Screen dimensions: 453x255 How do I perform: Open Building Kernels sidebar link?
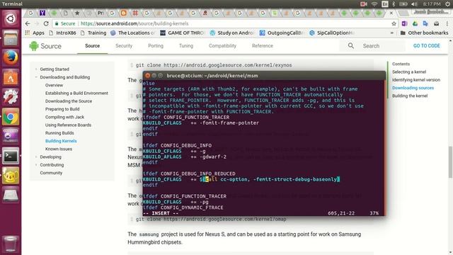[61, 141]
